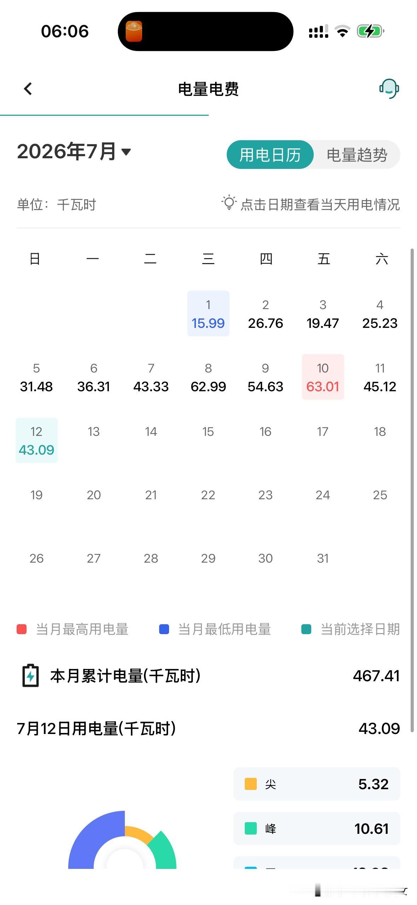Switch to 用电日历 tab

pos(270,155)
